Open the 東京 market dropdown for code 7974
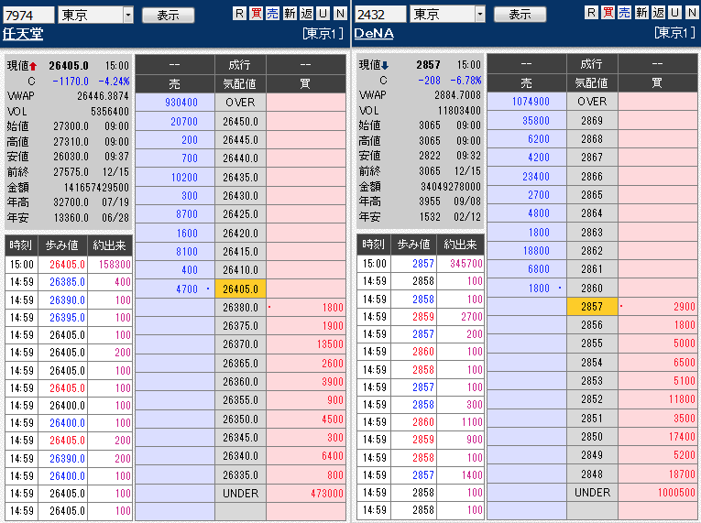This screenshot has width=701, height=523. 128,16
